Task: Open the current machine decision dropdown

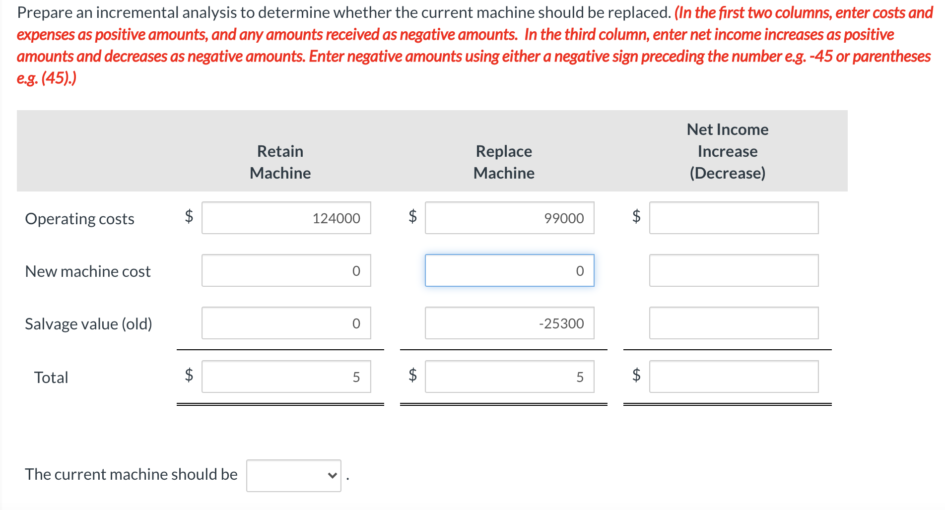Action: [x=293, y=474]
